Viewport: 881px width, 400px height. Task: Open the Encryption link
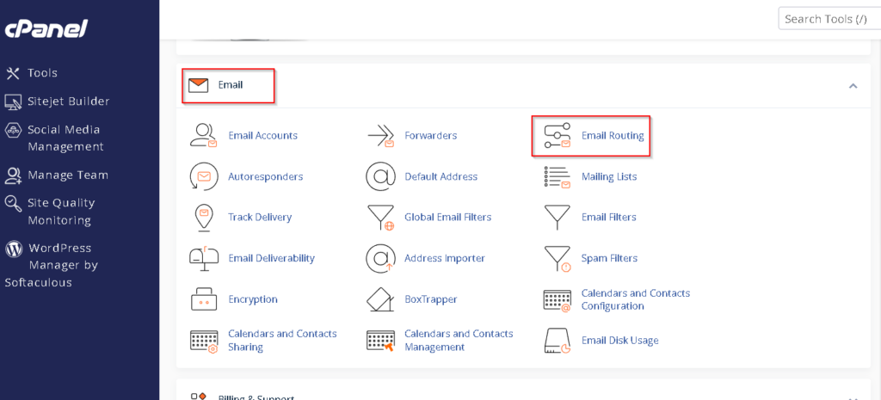[x=253, y=299]
